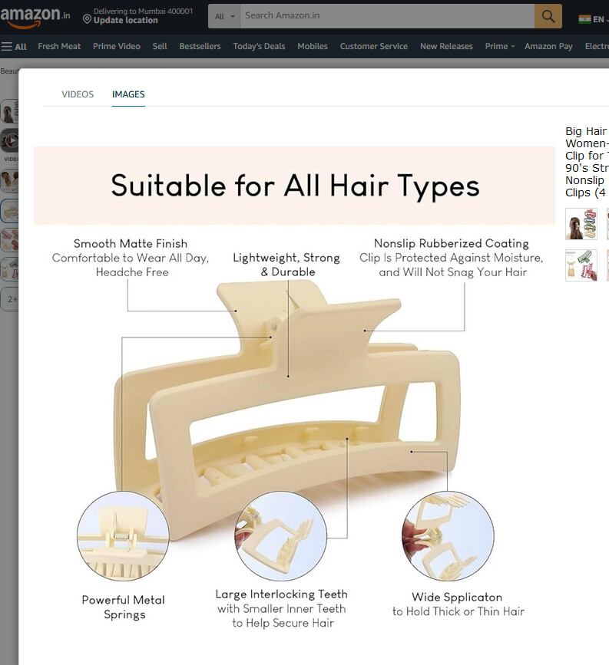Select the woman with clips thumbnail
The image size is (609, 665).
coord(581,224)
